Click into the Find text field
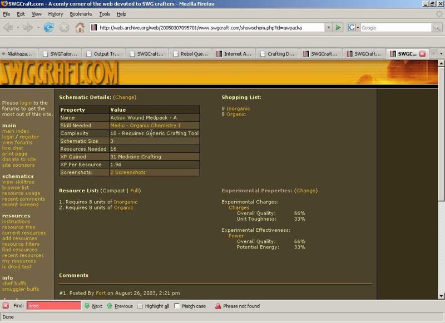 [53, 306]
